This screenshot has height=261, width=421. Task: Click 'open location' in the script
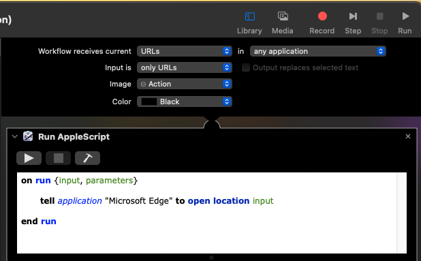coord(219,201)
